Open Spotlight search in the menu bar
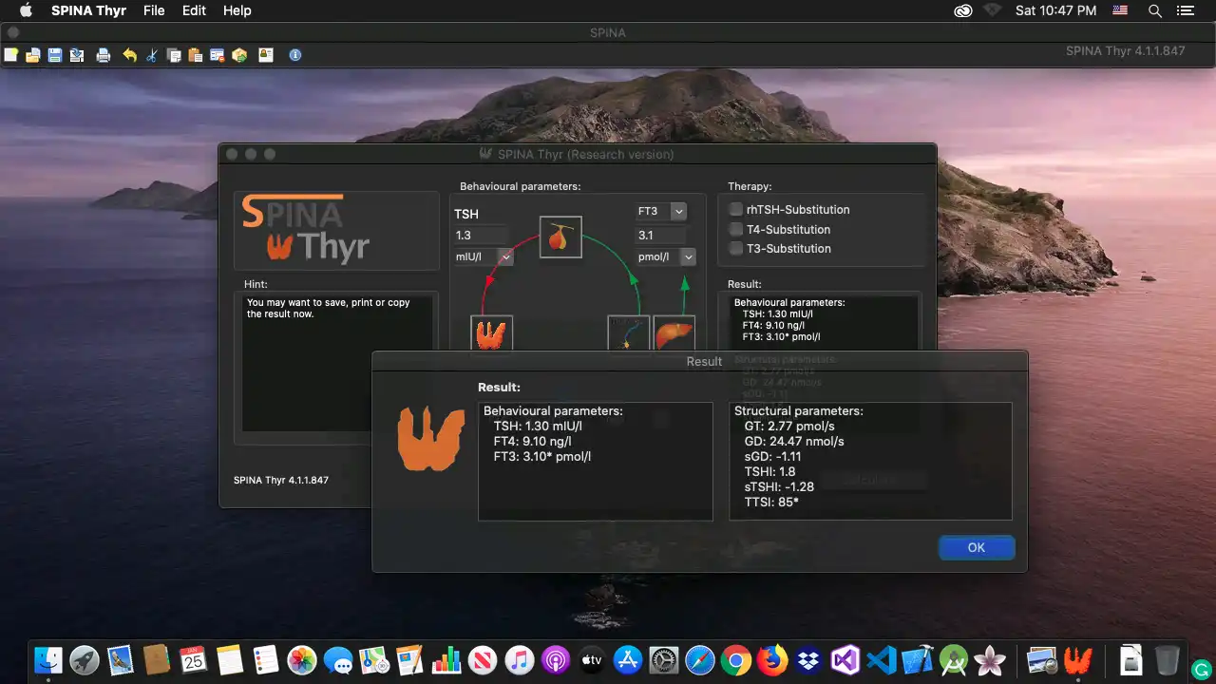Viewport: 1216px width, 684px height. [1155, 10]
